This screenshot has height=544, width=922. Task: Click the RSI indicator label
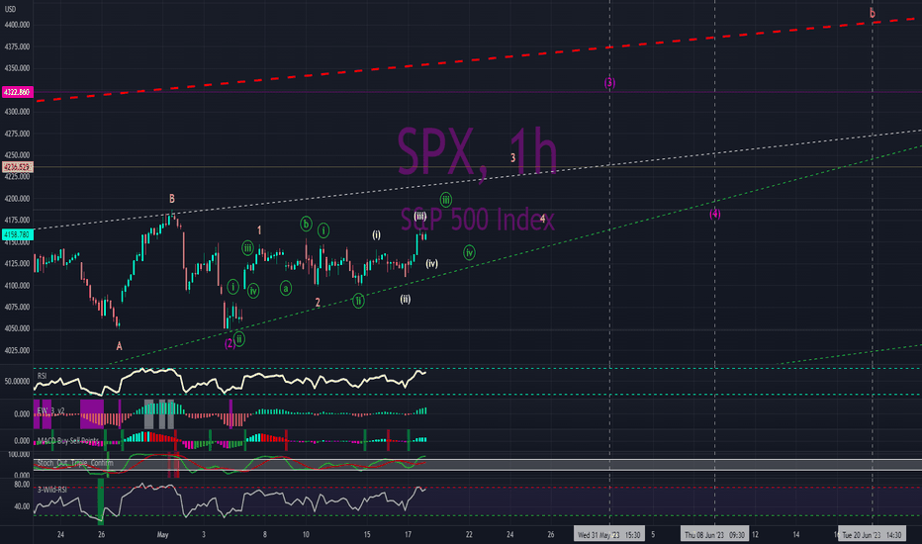click(42, 376)
